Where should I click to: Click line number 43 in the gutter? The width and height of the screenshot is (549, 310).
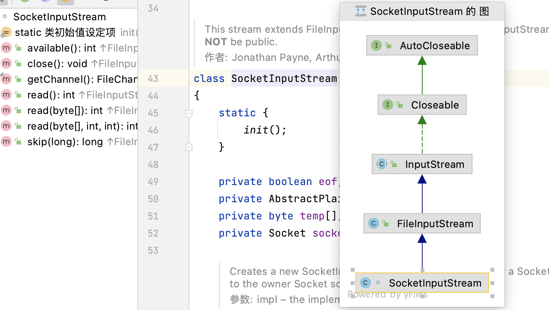coord(153,79)
